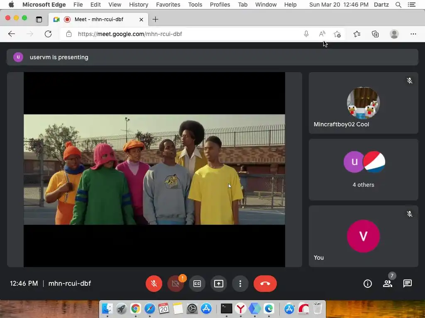Click the meeting code mhn-rcui-dbf text
This screenshot has height=318, width=425.
tap(69, 283)
